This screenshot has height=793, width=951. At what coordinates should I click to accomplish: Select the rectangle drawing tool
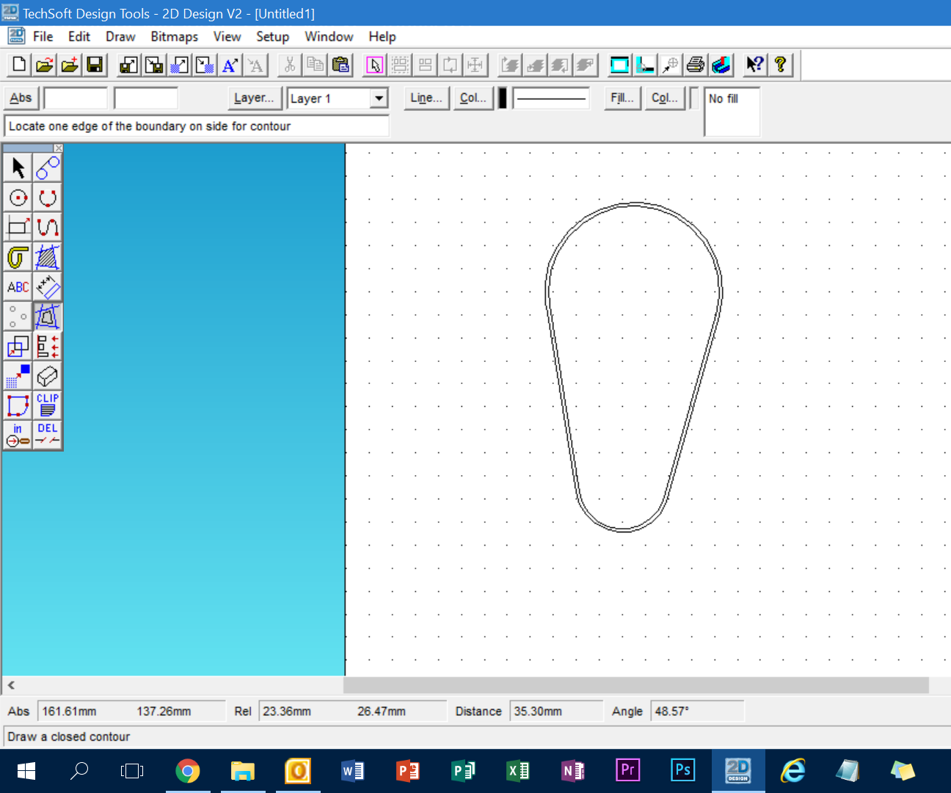(18, 226)
